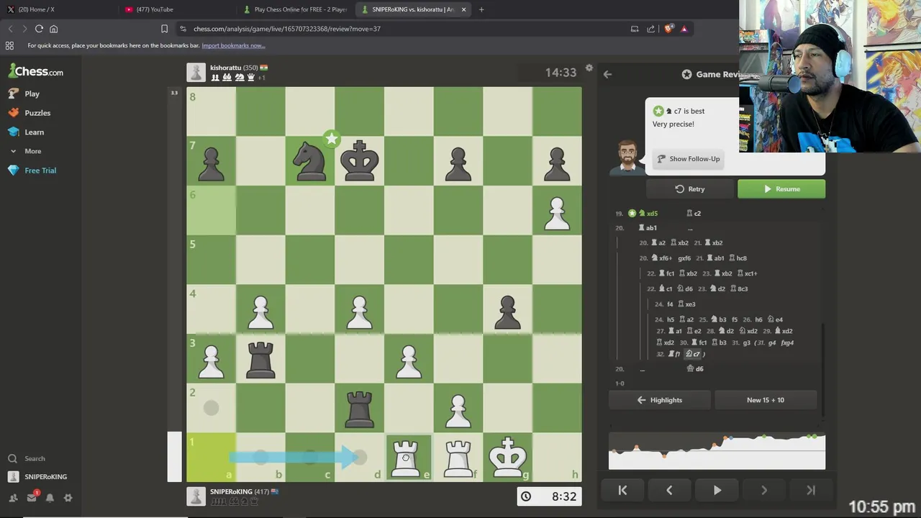Viewport: 921px width, 518px height.
Task: Open the Highlights view
Action: 660,400
